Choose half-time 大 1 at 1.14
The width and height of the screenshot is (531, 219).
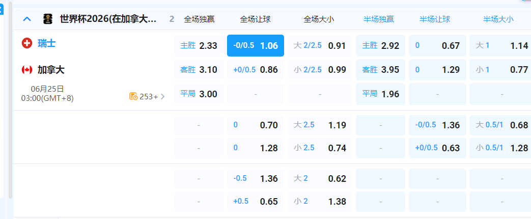point(500,45)
